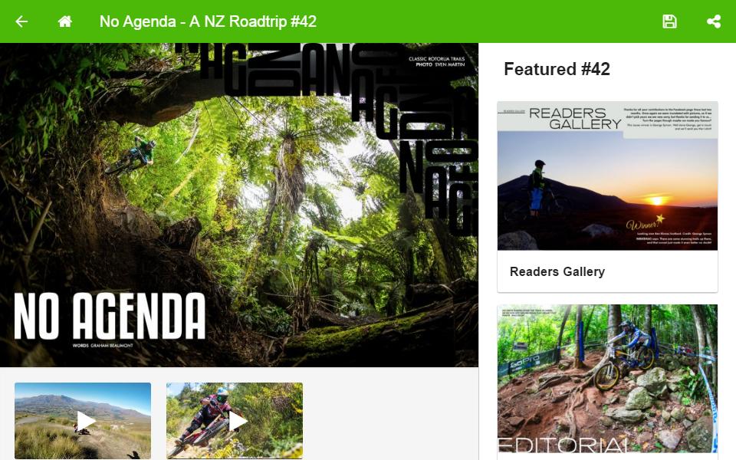Go back using the arrow icon
The width and height of the screenshot is (736, 460).
coord(21,21)
